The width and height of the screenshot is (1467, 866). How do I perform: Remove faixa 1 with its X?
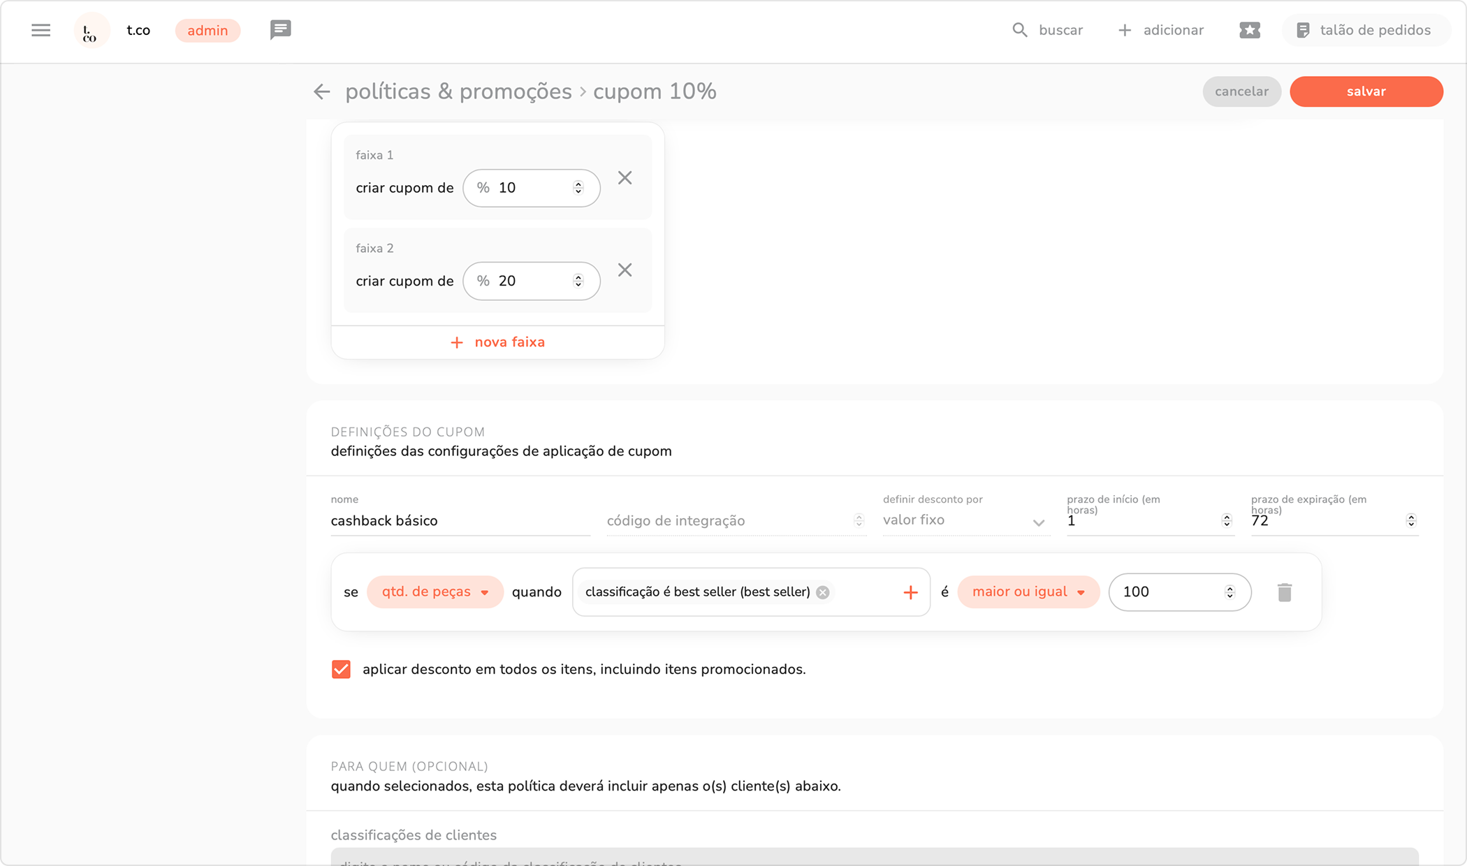pos(625,178)
